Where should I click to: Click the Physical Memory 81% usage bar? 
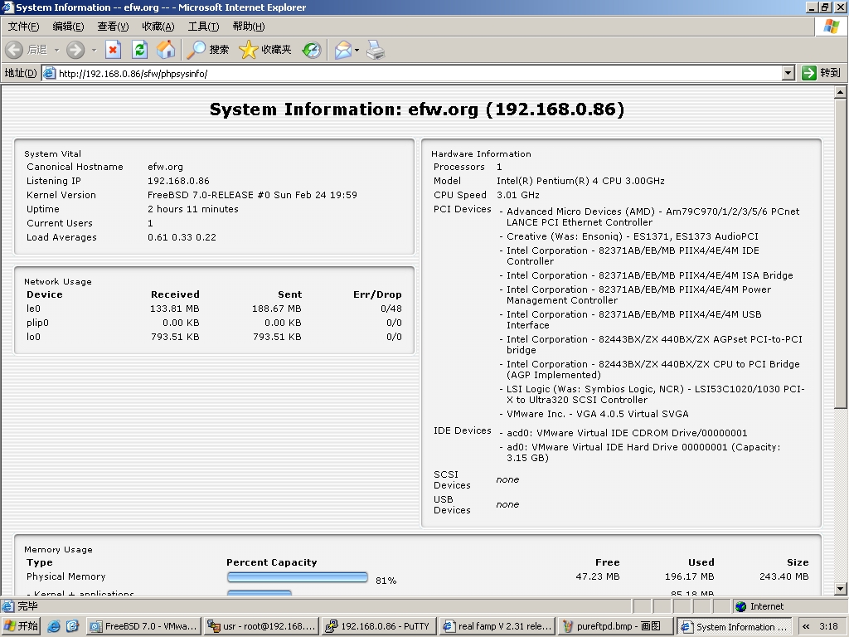(298, 577)
